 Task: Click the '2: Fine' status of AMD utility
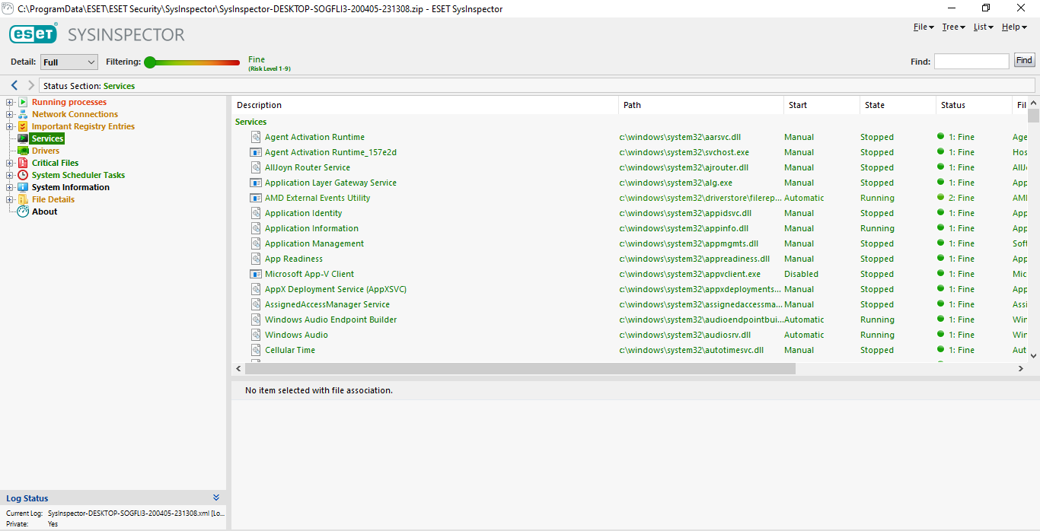point(961,198)
